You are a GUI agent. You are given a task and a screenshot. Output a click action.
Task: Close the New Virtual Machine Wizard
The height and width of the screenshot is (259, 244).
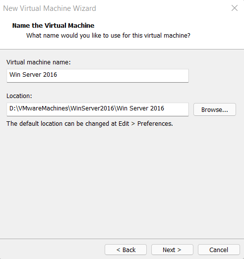[x=235, y=8]
